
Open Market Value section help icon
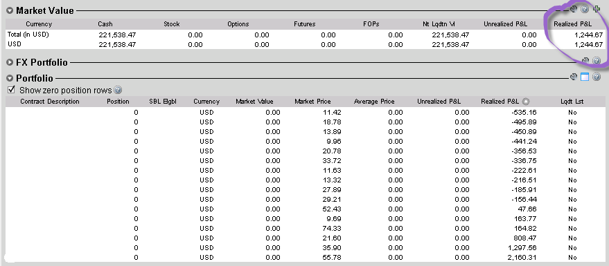tap(585, 9)
